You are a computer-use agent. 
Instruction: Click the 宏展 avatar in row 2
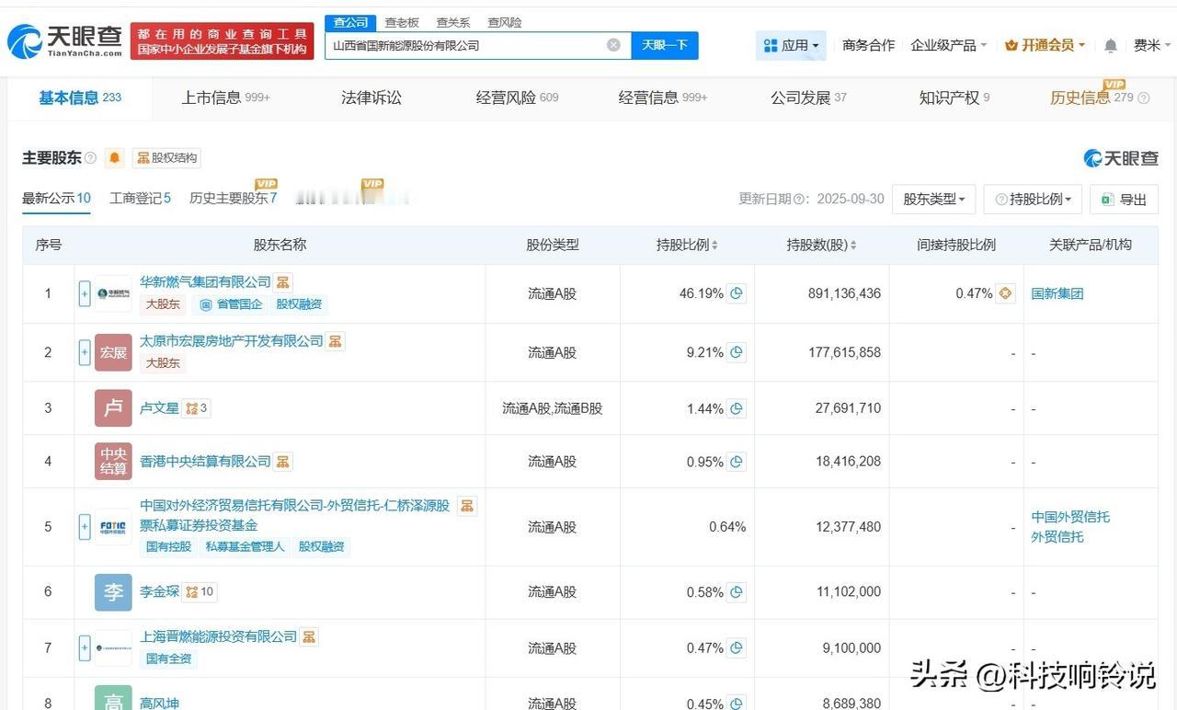point(113,352)
